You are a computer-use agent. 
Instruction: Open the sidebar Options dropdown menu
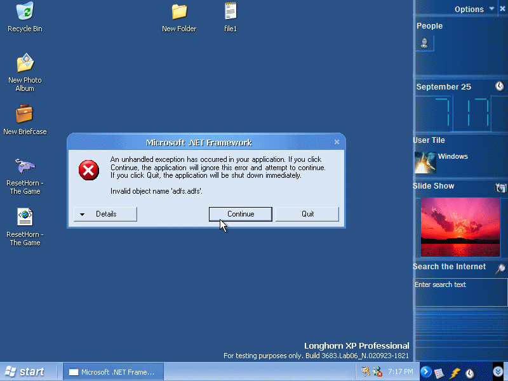pos(474,9)
